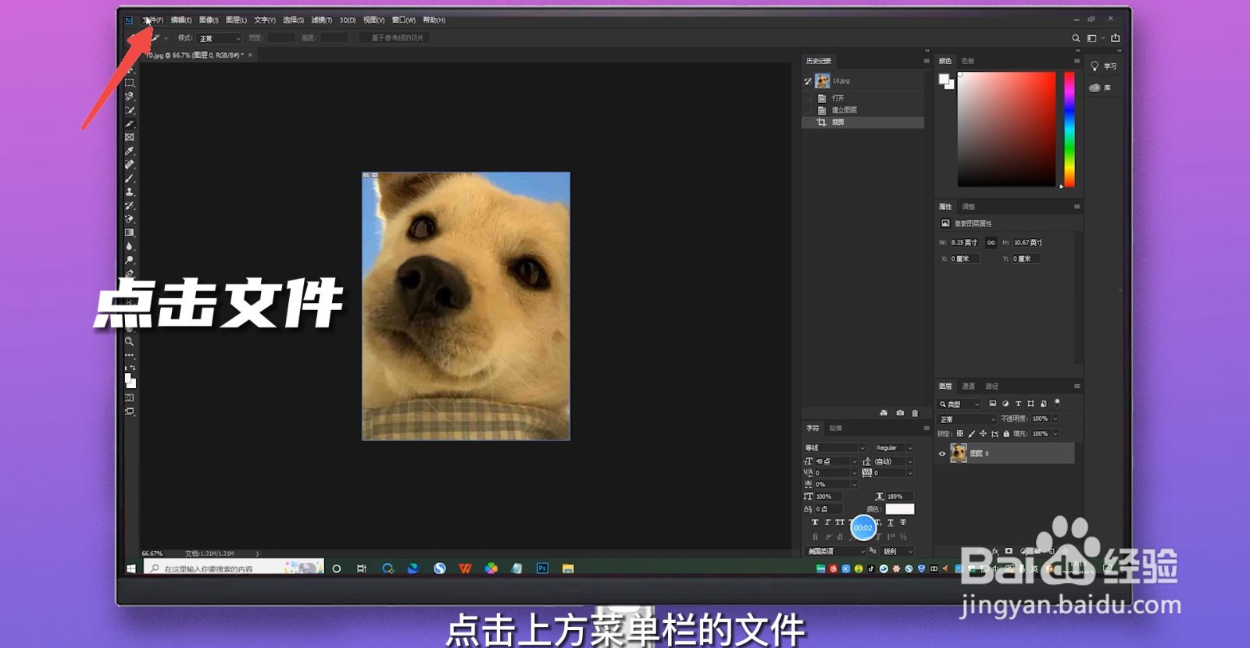Select the Brush tool
The height and width of the screenshot is (648, 1250).
pos(130,178)
